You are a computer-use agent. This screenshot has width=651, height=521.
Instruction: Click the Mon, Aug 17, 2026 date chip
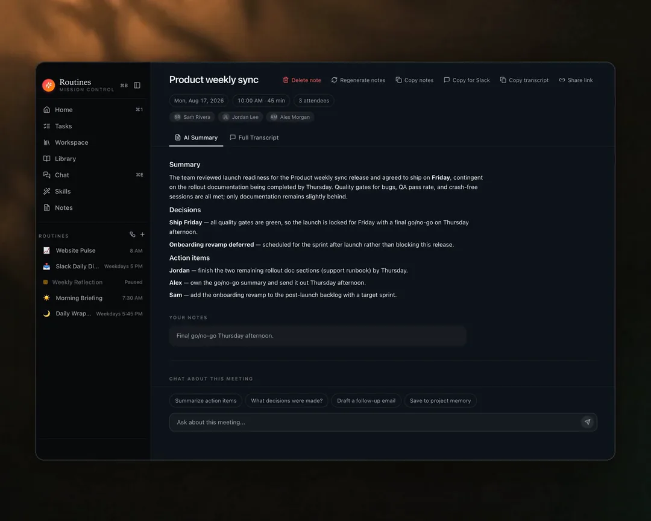(199, 101)
